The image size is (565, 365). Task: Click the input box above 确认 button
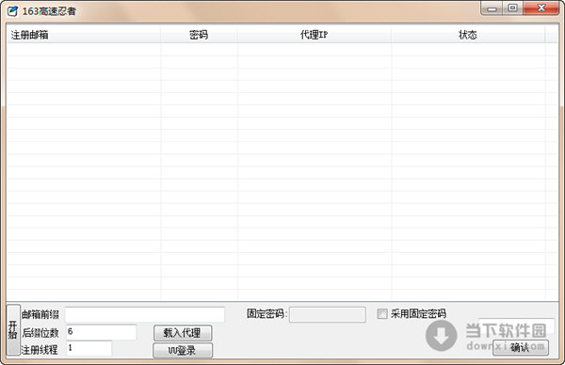(516, 325)
